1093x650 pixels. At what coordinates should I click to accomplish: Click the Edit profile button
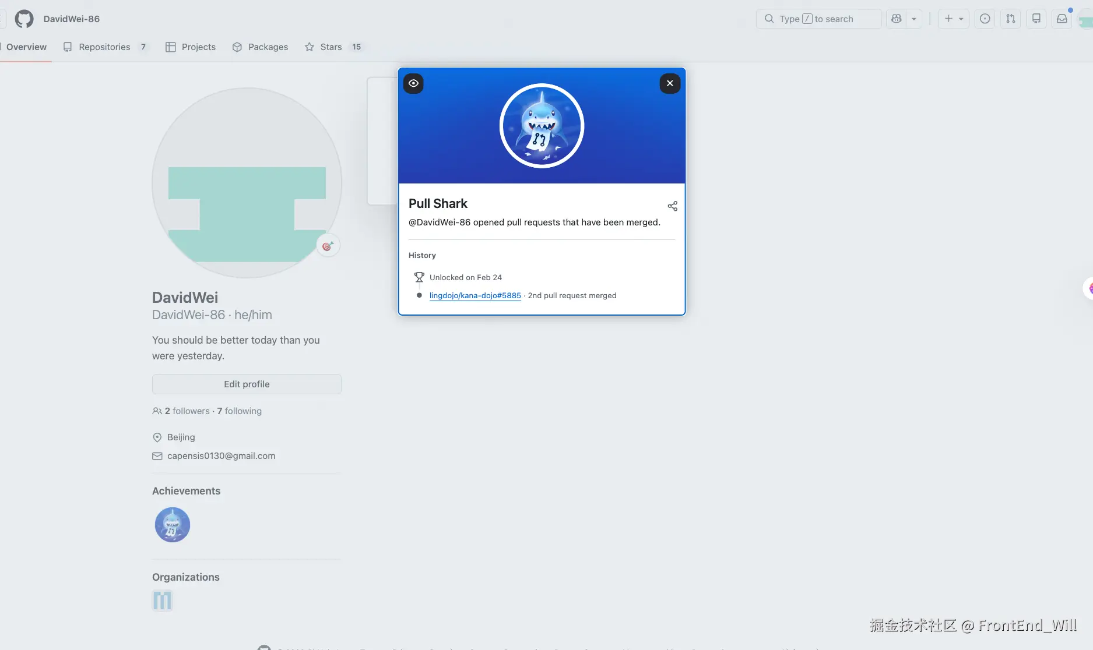(x=247, y=384)
